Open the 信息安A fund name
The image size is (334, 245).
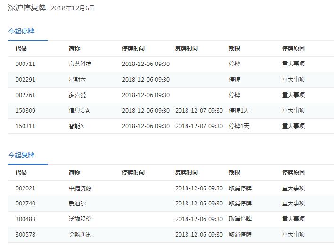coord(79,111)
